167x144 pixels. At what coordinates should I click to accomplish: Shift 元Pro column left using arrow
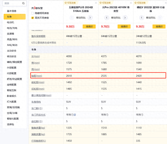point(106,18)
